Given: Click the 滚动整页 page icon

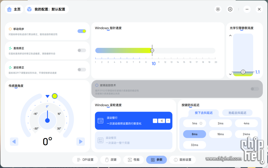Looking at the screenshot, I should pyautogui.click(x=100, y=140).
